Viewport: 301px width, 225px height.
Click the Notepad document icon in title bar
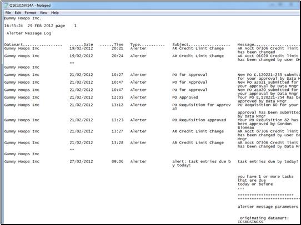coord(6,6)
